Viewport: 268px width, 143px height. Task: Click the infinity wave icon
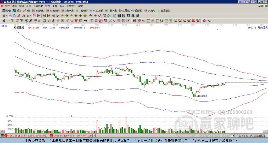click(209, 21)
